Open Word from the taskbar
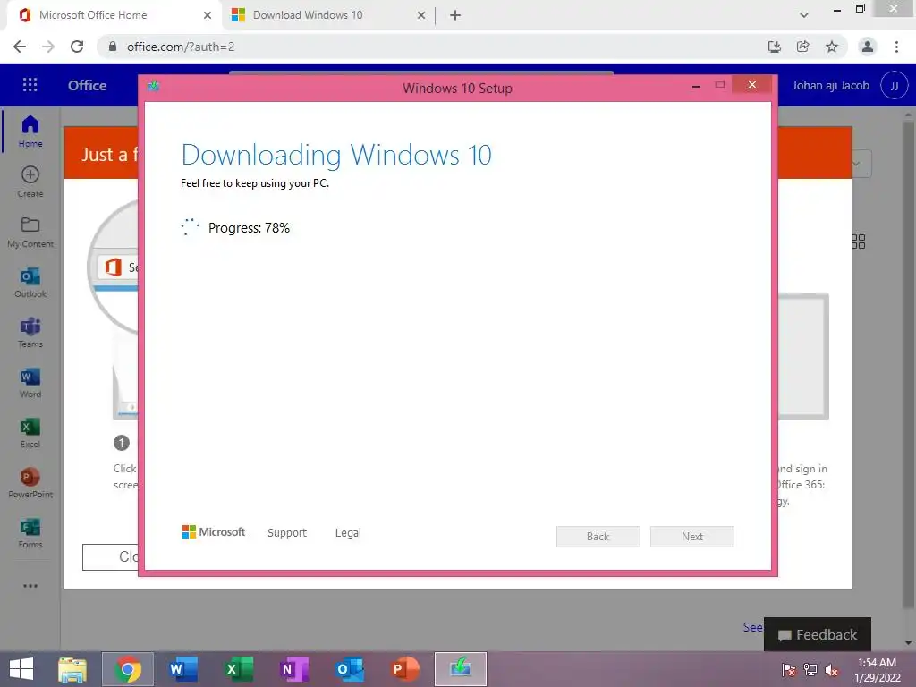The height and width of the screenshot is (687, 916). 182,669
